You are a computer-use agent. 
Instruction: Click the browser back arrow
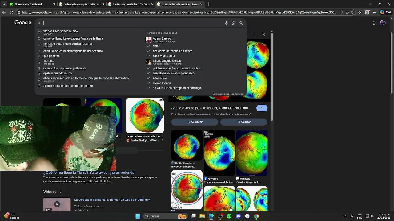4,12
